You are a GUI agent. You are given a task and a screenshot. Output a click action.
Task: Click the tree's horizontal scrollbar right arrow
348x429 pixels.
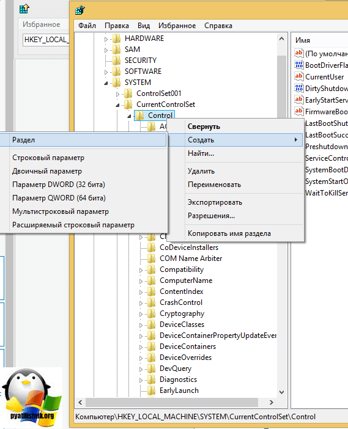(x=272, y=403)
